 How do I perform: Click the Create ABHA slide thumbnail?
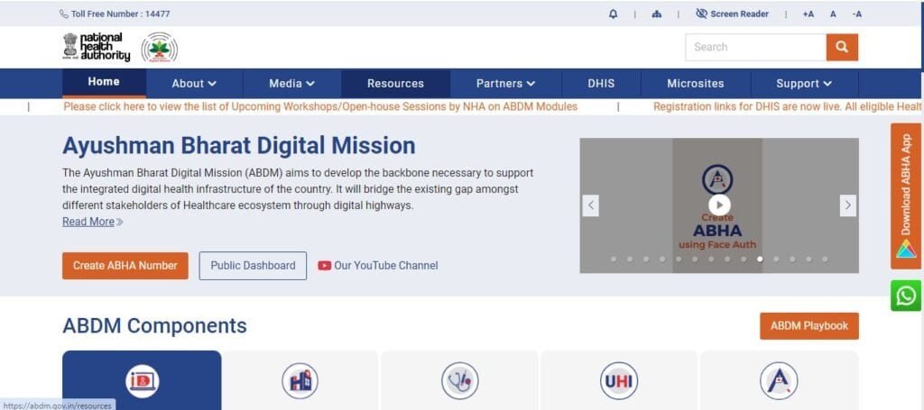(717, 205)
